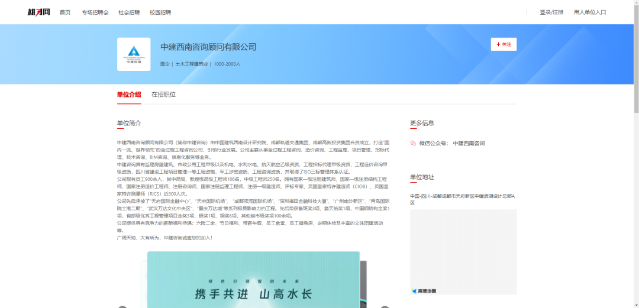The height and width of the screenshot is (308, 639).
Task: Click the 雄才网 site logo
Action: coord(38,12)
